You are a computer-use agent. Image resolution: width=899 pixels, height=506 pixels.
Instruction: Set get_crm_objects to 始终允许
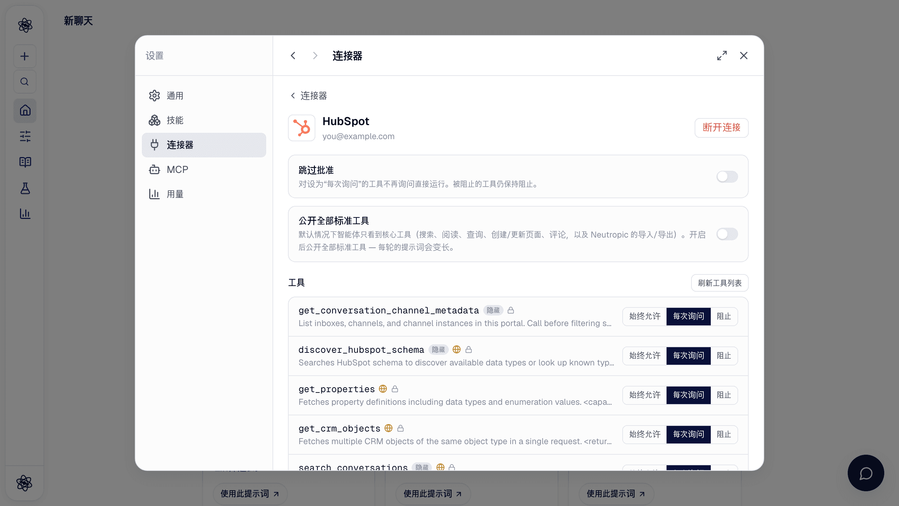point(645,435)
